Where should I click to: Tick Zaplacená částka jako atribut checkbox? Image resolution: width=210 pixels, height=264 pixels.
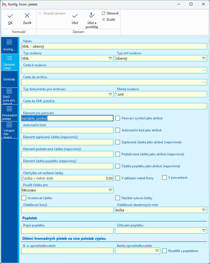click(118, 142)
